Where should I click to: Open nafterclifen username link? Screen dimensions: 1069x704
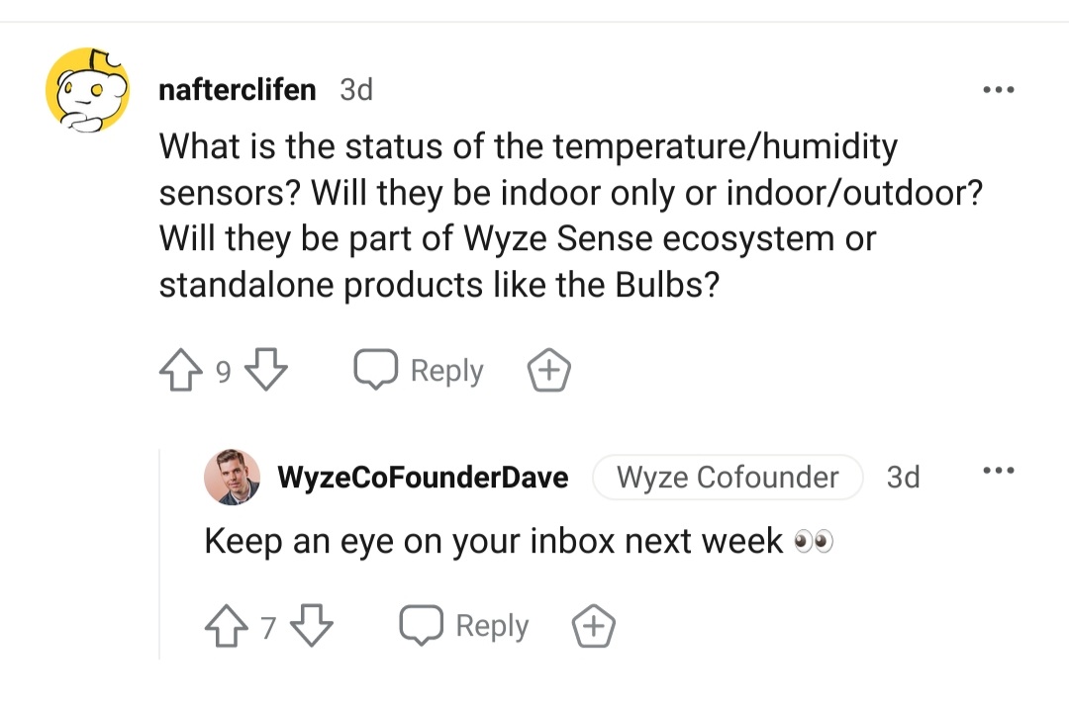click(x=237, y=90)
